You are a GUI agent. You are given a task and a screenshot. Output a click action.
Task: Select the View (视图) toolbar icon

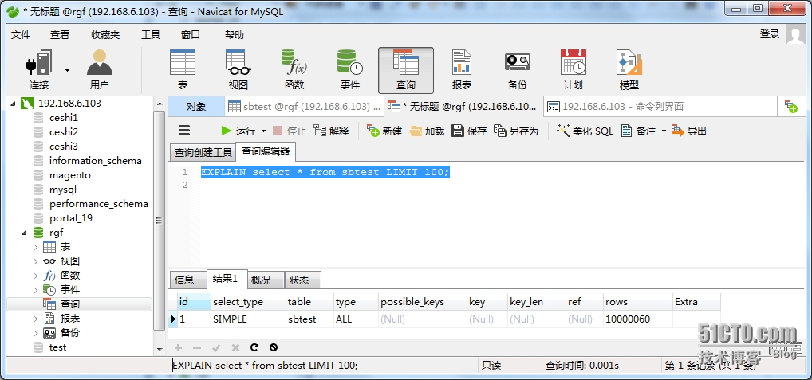pyautogui.click(x=238, y=70)
